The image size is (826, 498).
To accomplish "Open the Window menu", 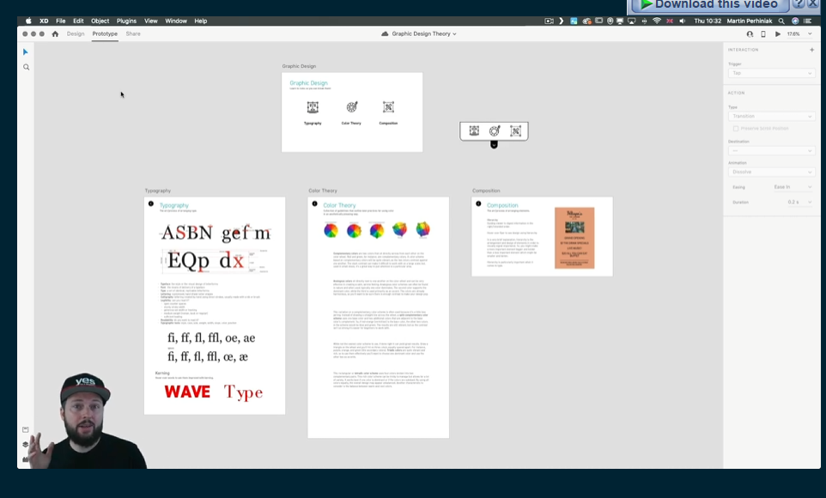I will click(176, 21).
